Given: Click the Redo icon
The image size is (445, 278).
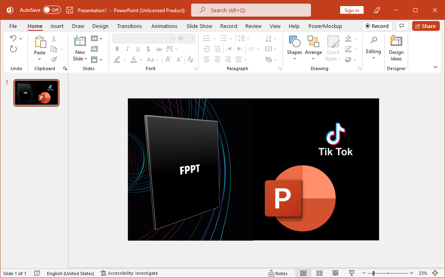Looking at the screenshot, I should (x=13, y=49).
